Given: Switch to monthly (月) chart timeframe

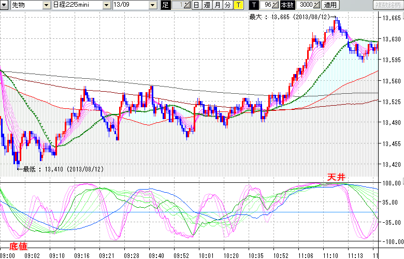Looking at the screenshot, I should tap(217, 5).
